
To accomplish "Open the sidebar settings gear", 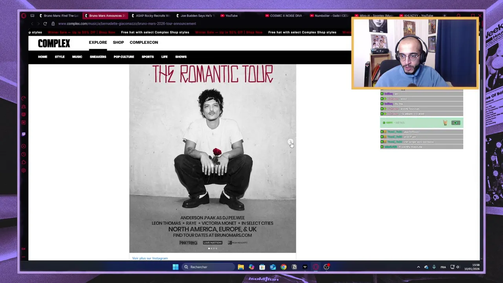I will click(24, 170).
